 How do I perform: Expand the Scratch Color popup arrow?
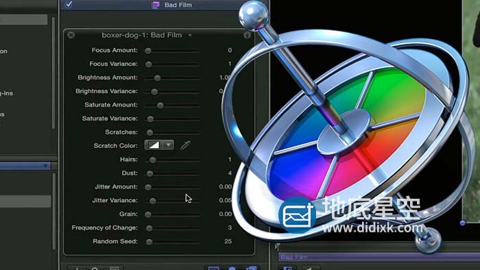tap(169, 145)
